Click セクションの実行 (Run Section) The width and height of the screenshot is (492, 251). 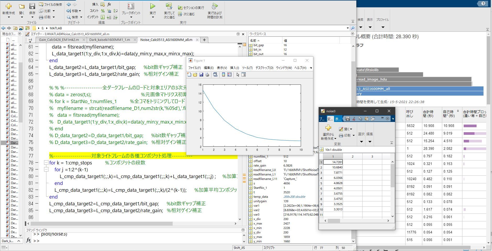(191, 8)
